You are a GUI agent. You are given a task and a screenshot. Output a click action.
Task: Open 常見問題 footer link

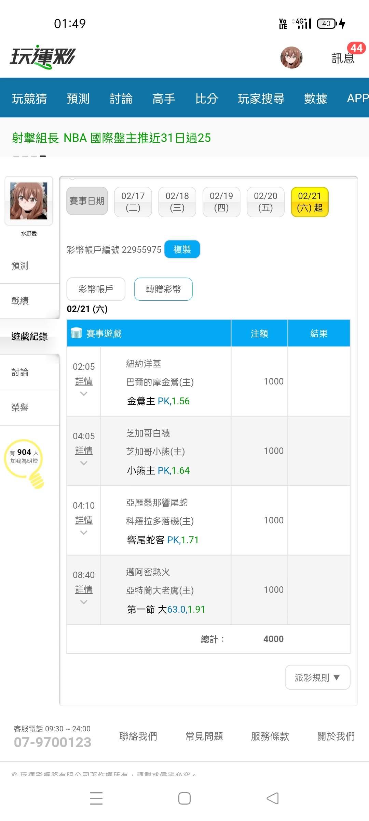coord(204,736)
